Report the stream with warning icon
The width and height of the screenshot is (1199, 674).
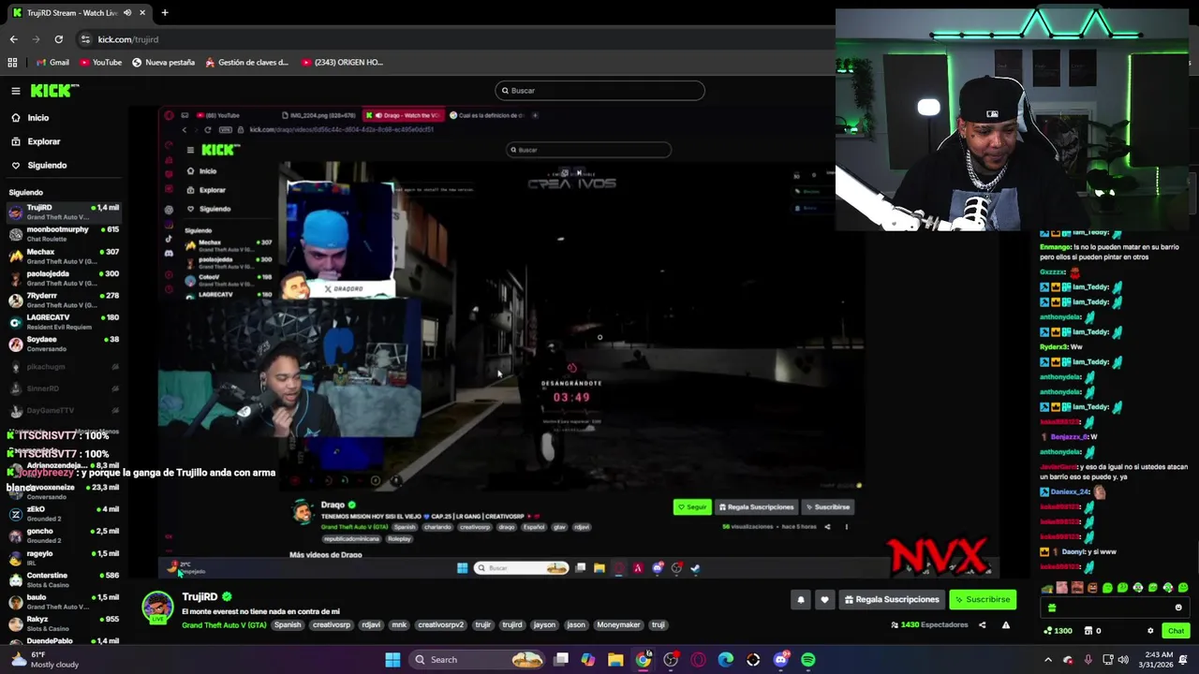[x=1006, y=625]
